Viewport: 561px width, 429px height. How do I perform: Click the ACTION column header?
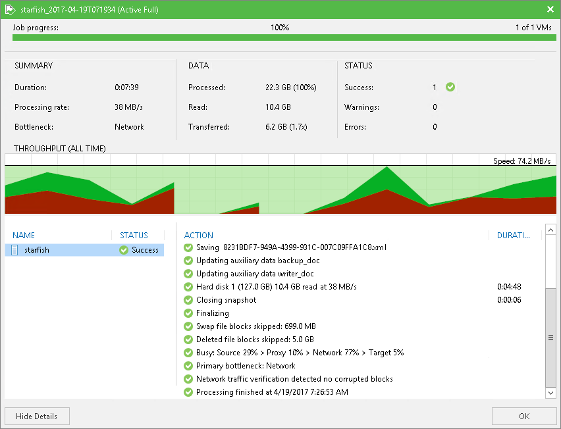click(199, 236)
